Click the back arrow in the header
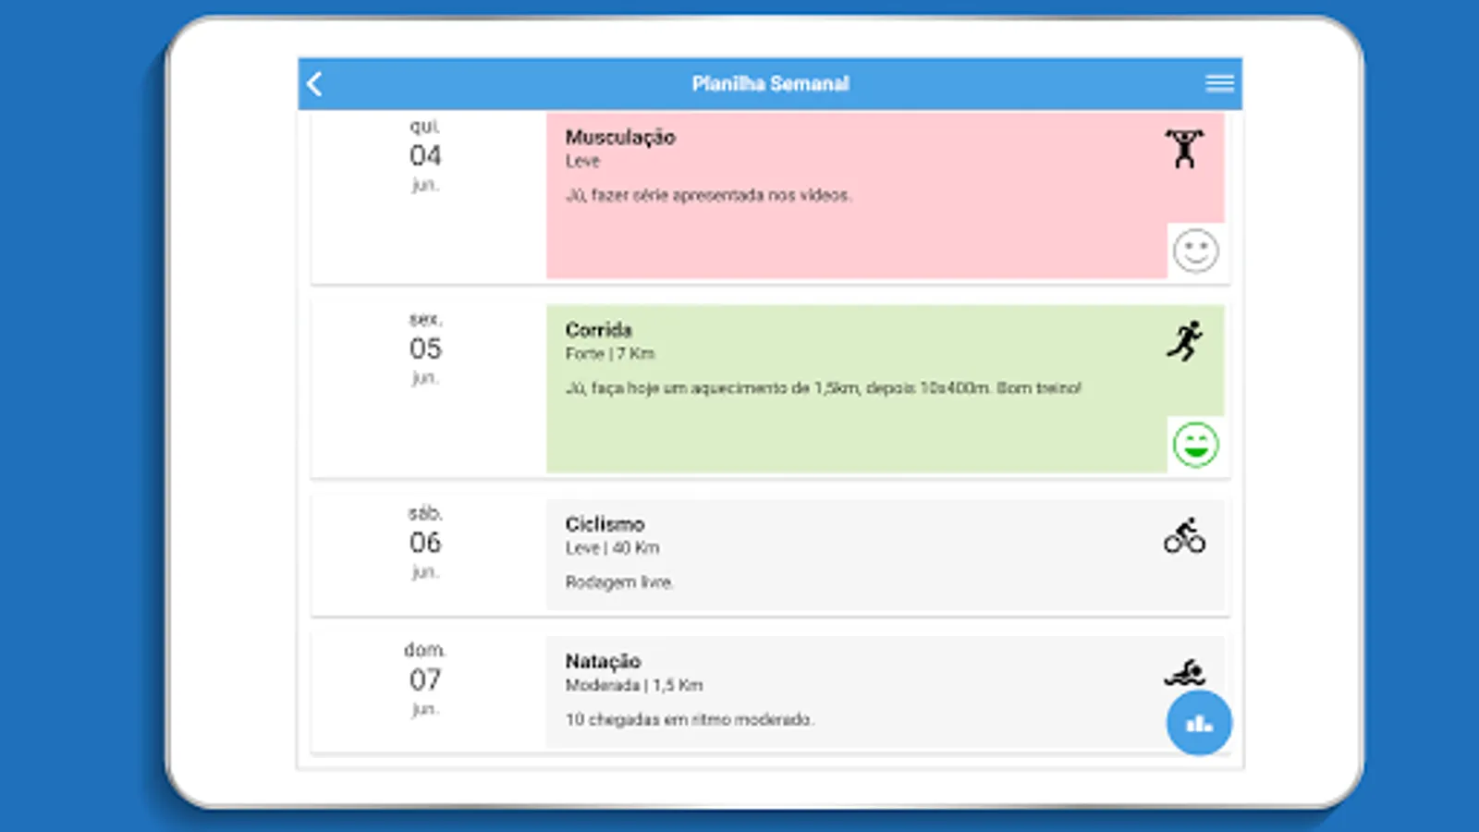1479x832 pixels. [x=314, y=83]
